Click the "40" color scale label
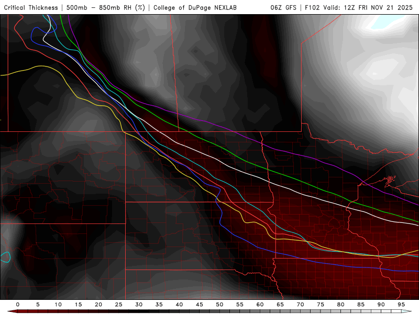The height and width of the screenshot is (314, 419). [179, 305]
